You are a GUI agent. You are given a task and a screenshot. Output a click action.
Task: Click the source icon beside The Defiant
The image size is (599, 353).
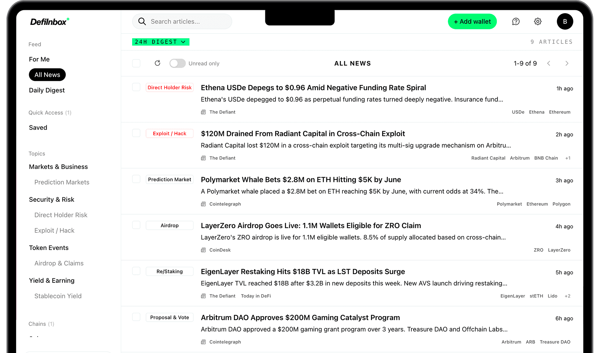point(203,112)
